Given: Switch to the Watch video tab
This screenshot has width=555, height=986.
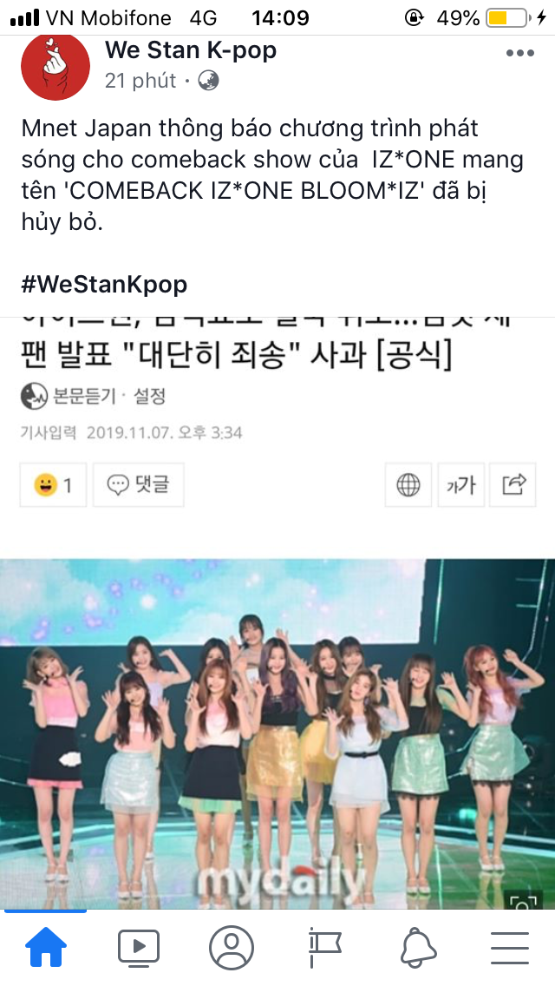Looking at the screenshot, I should coord(138,948).
